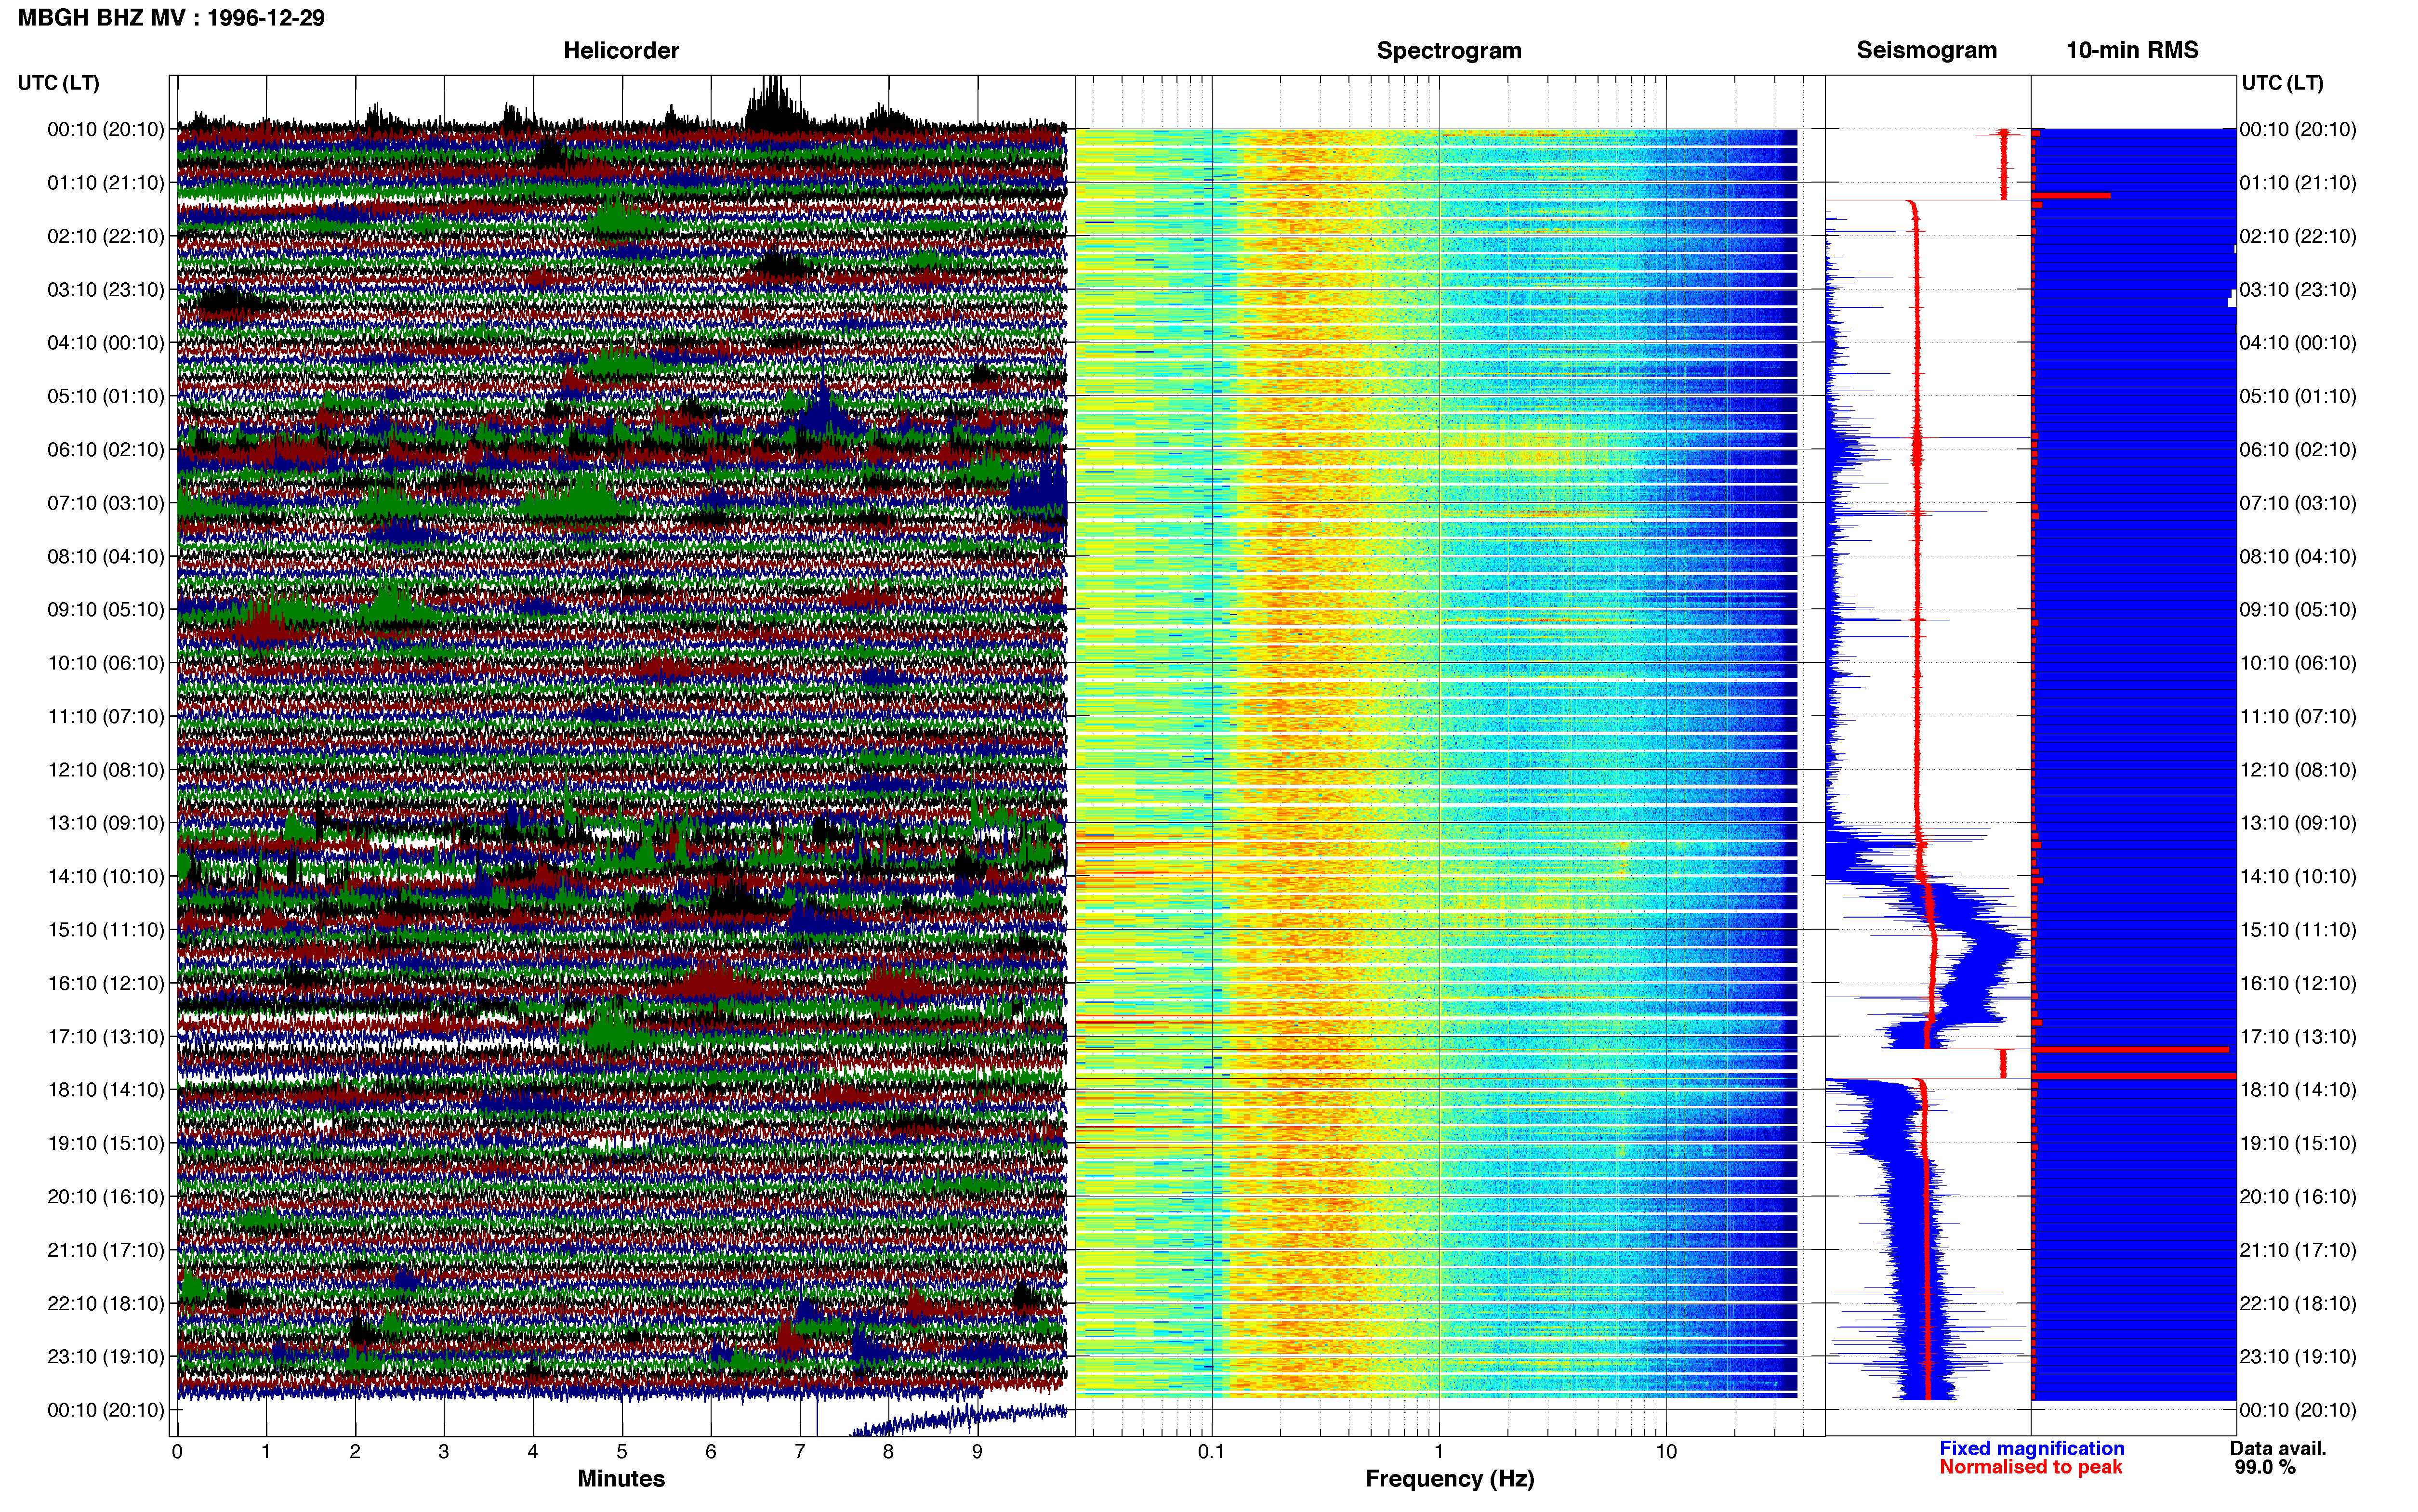The width and height of the screenshot is (2418, 1512).
Task: Click the blue 'Fixed magnification' legend text
Action: tap(2032, 1448)
